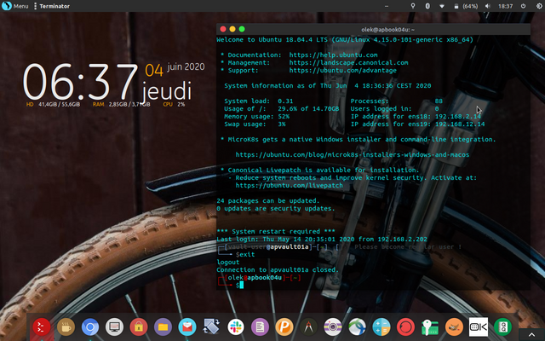This screenshot has width=545, height=341.
Task: Click the https://help.ubuntu.com link text
Action: point(333,55)
